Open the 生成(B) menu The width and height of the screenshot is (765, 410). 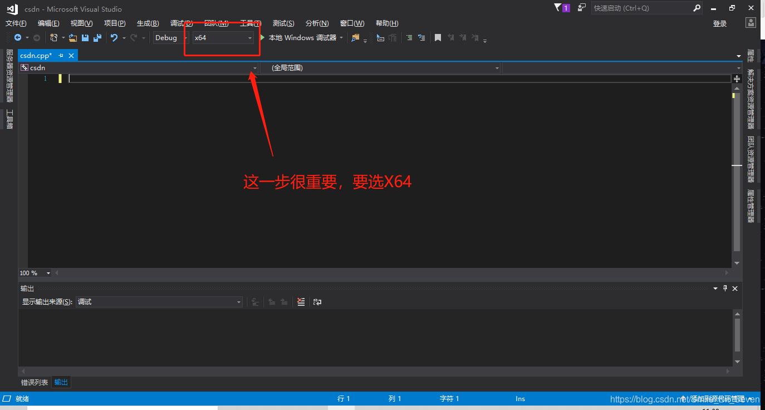click(x=148, y=23)
